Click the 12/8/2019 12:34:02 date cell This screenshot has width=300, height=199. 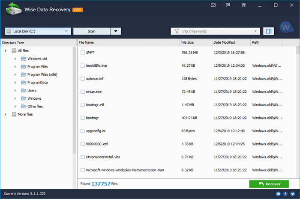click(x=229, y=66)
